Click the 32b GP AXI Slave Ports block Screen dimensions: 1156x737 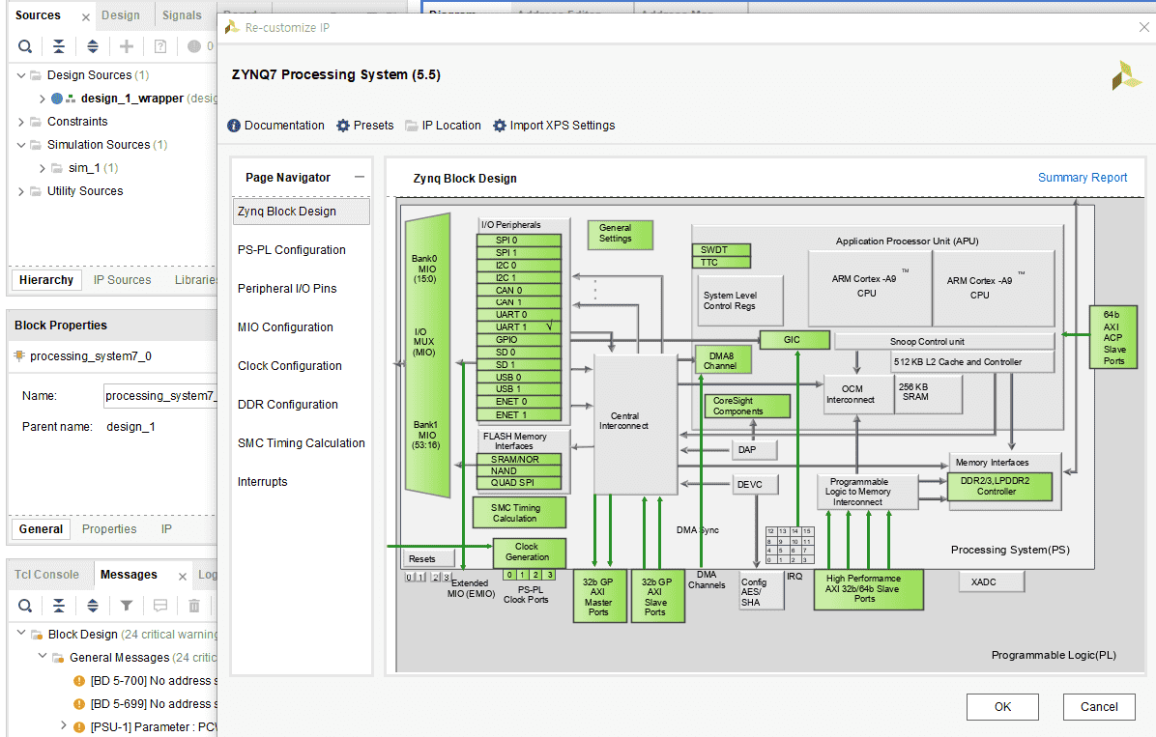click(x=657, y=596)
